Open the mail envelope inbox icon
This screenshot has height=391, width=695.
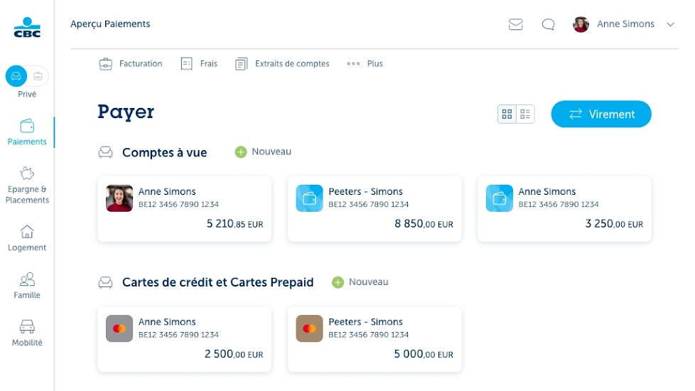515,24
